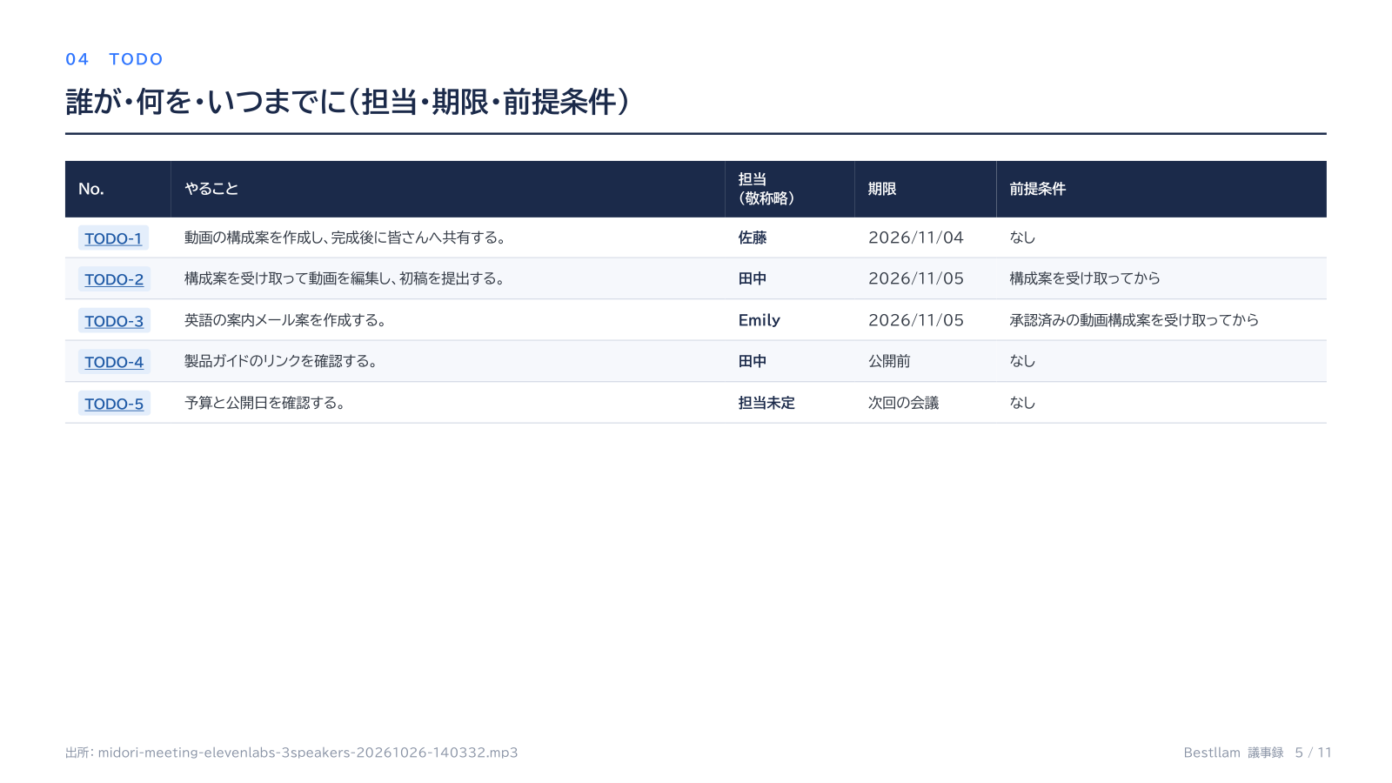The height and width of the screenshot is (783, 1392).
Task: Select task text '製品ガイドのリンクを確認する。'
Action: coord(281,361)
